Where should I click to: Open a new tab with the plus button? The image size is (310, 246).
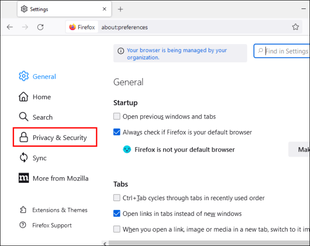pyautogui.click(x=120, y=9)
